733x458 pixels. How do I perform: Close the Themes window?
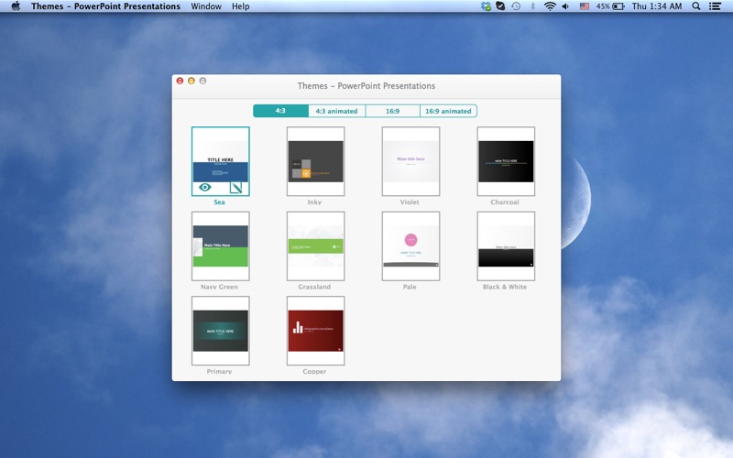pyautogui.click(x=180, y=81)
